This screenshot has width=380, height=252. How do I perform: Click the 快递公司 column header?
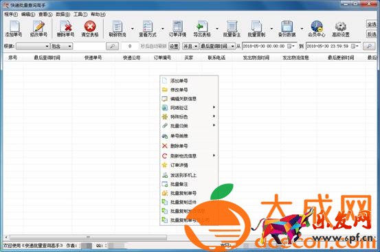pyautogui.click(x=132, y=58)
